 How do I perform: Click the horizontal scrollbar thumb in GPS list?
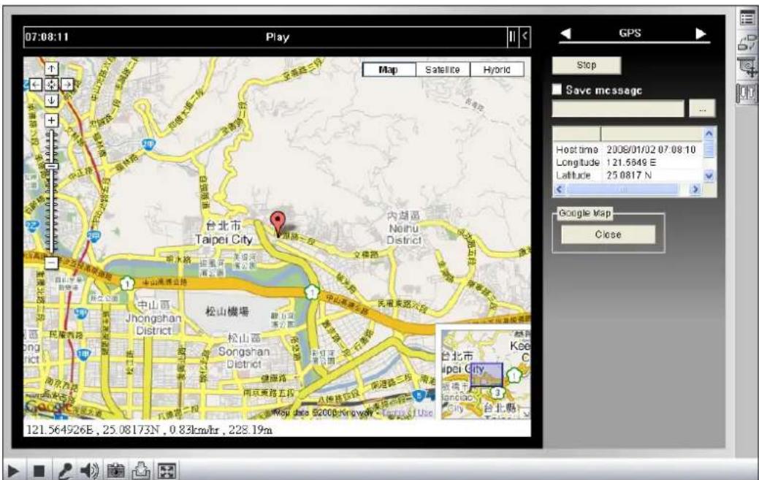623,190
